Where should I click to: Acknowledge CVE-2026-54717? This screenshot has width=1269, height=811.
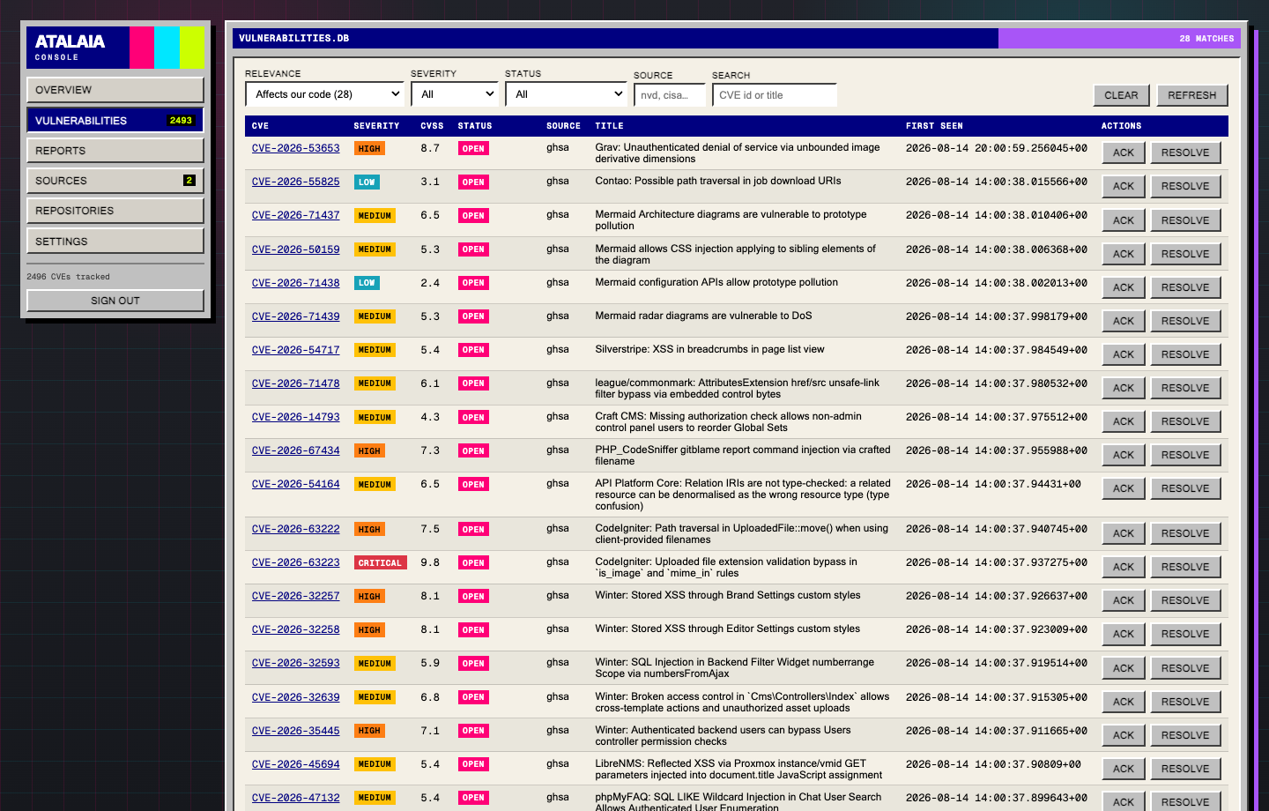(1124, 354)
